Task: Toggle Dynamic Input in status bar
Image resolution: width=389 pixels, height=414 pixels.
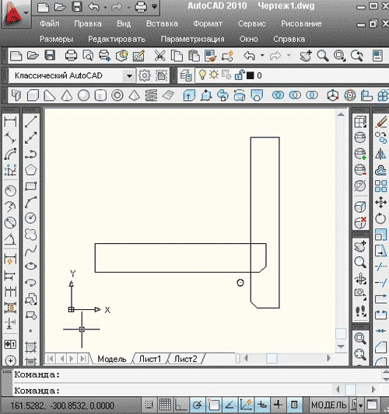Action: pyautogui.click(x=262, y=405)
